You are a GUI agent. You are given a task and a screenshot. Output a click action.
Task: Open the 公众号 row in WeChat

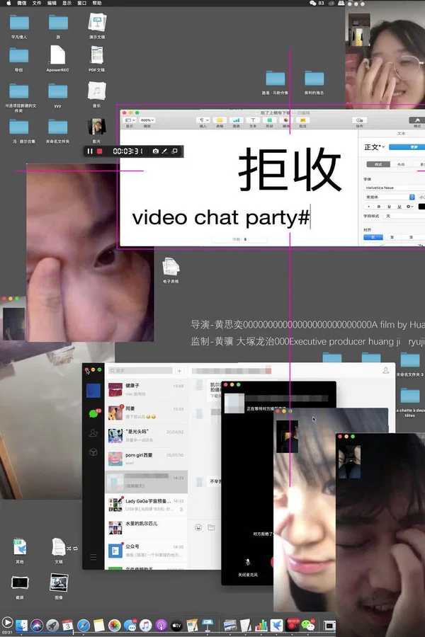pos(146,551)
